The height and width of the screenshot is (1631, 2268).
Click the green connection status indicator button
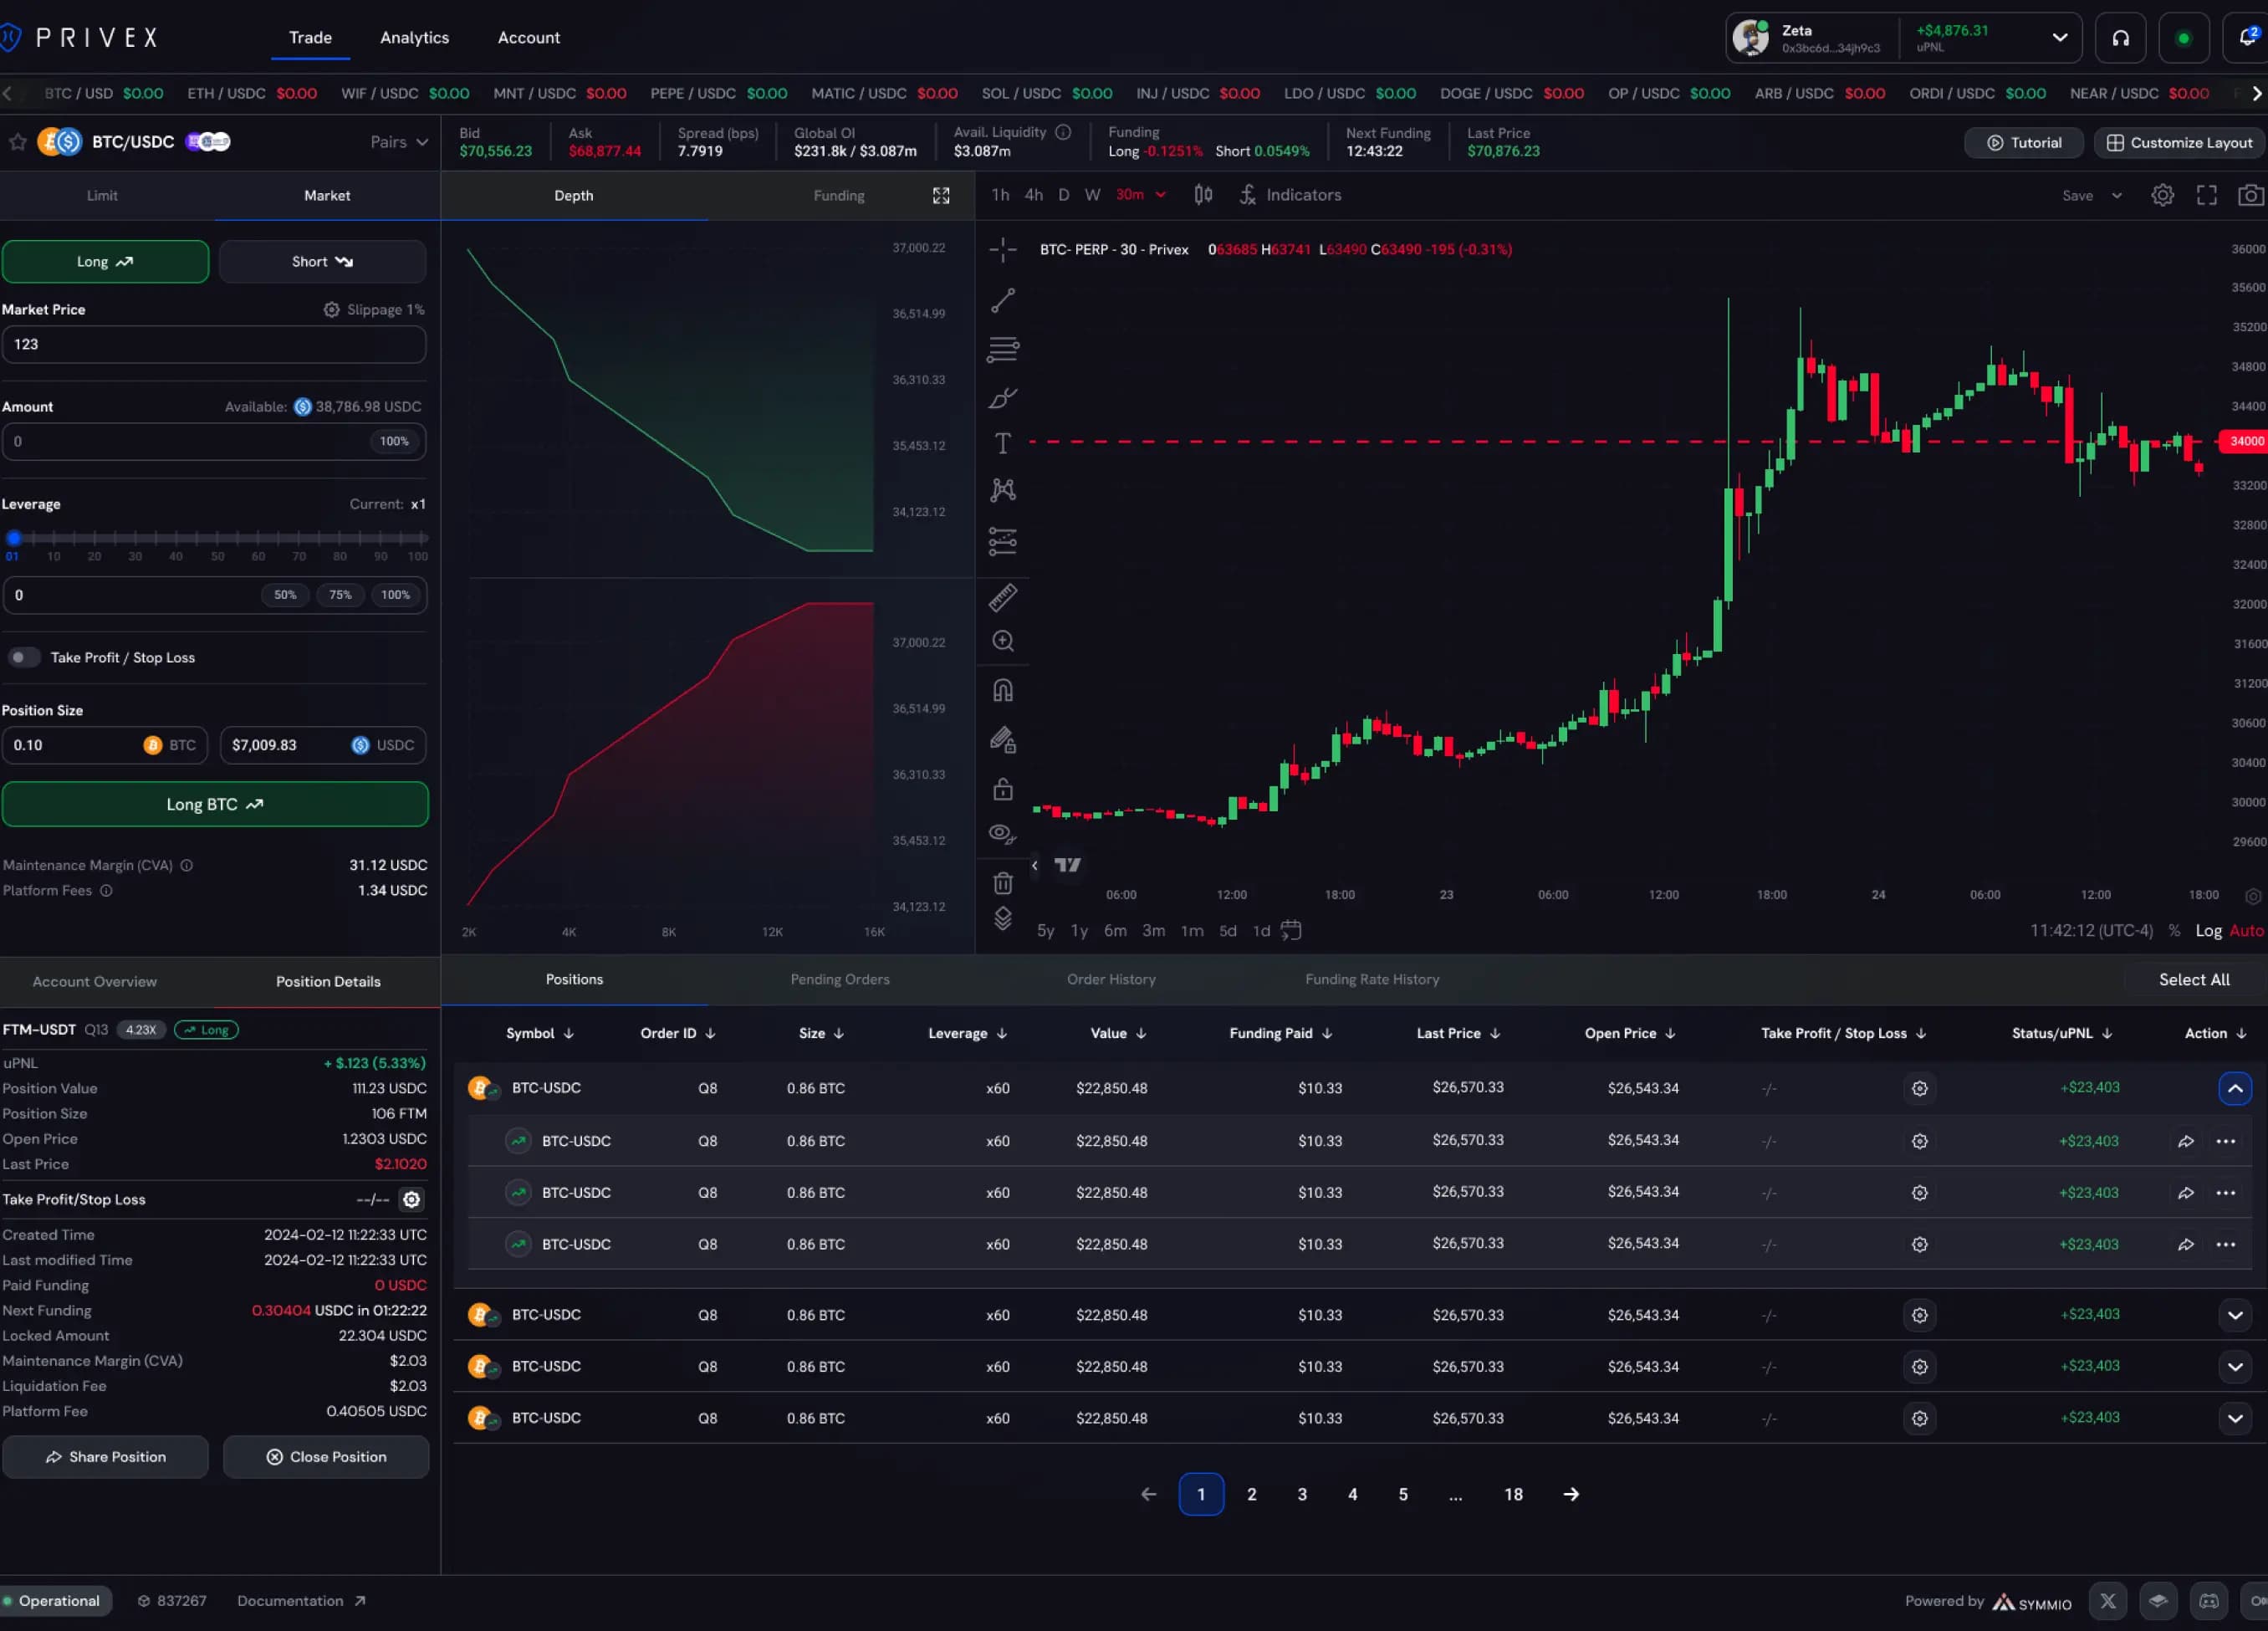tap(2183, 38)
